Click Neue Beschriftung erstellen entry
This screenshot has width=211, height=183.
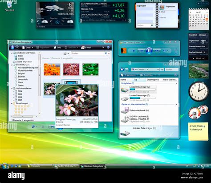coord(26,68)
